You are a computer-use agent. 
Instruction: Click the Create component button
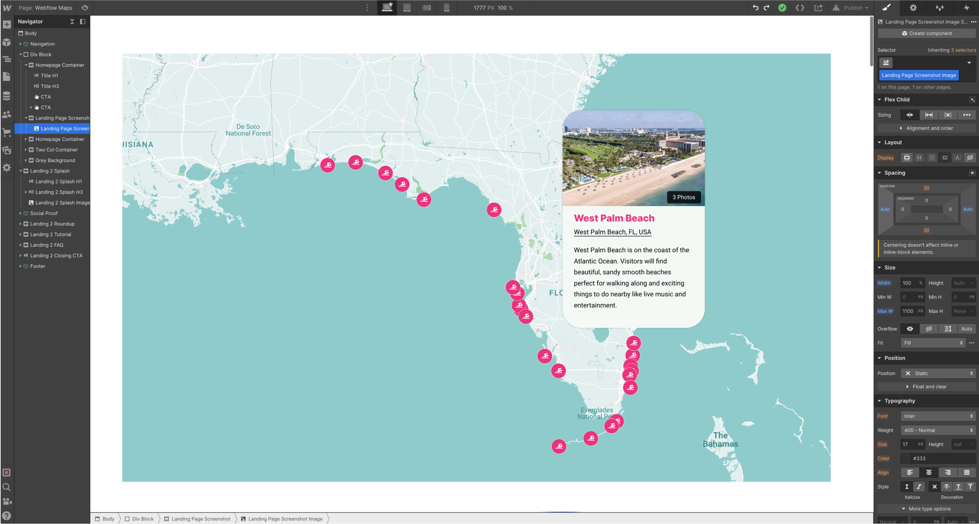click(927, 33)
